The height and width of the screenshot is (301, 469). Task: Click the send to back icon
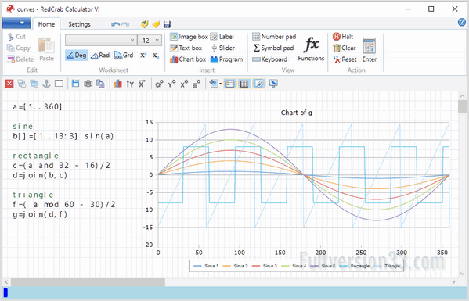pyautogui.click(x=34, y=84)
